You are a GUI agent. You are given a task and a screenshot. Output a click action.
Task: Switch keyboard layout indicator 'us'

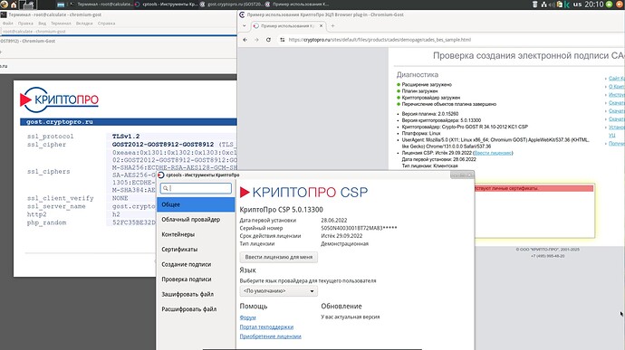coord(577,5)
